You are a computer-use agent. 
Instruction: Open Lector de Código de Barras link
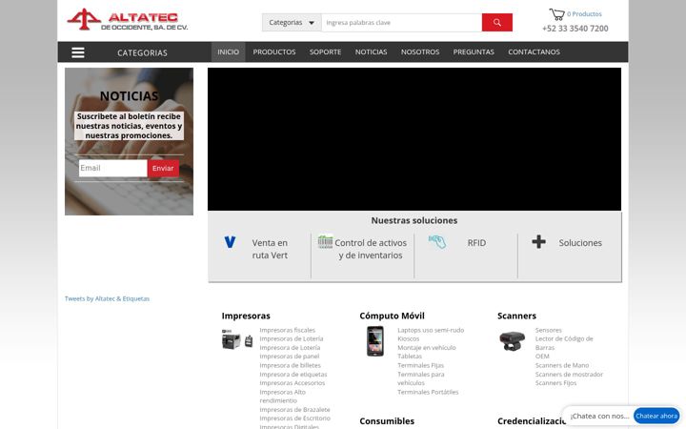tap(564, 343)
